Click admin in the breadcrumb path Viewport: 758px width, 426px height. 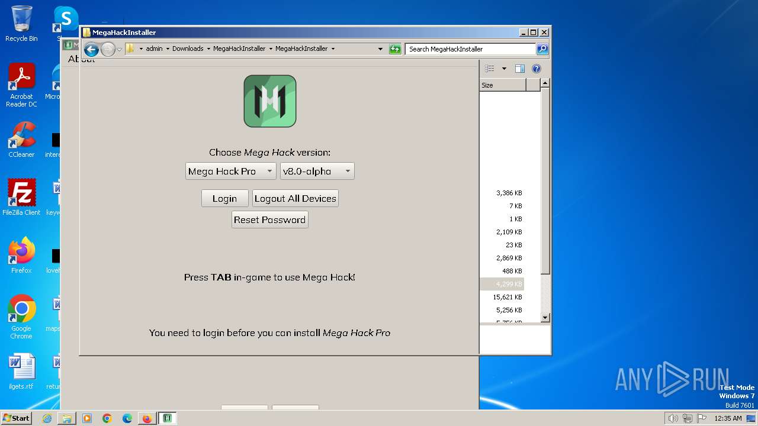click(154, 49)
